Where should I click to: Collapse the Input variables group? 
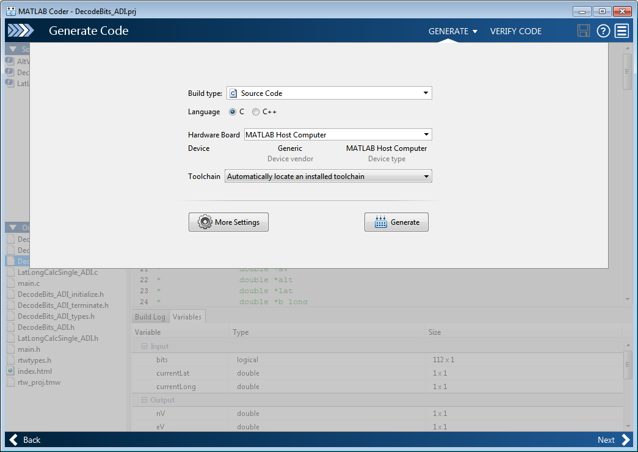click(144, 346)
